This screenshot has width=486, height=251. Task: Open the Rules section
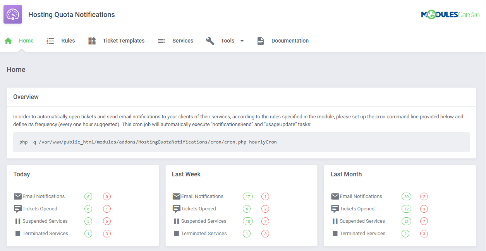(68, 40)
